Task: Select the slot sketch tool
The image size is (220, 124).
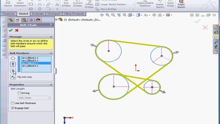Action: (x=31, y=9)
